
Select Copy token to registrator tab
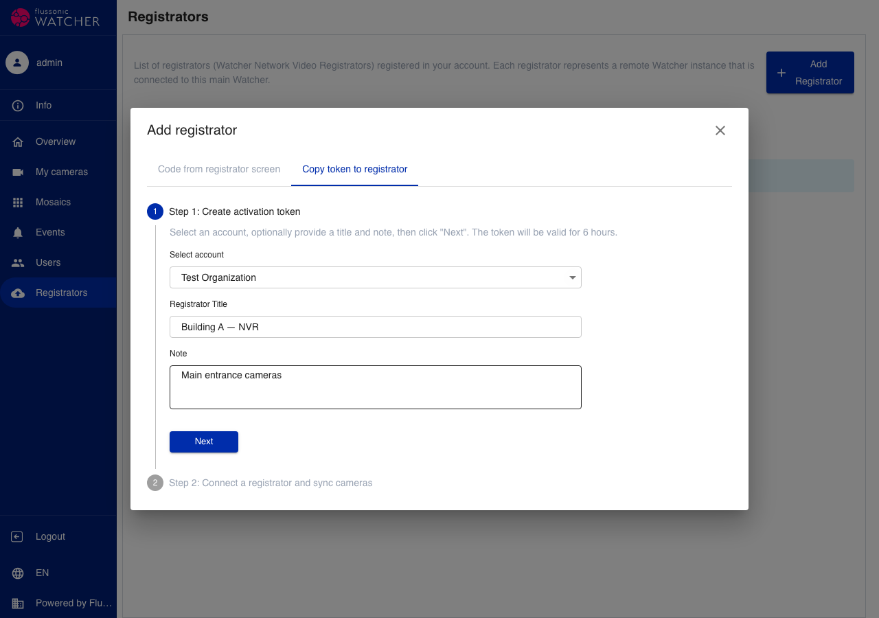pyautogui.click(x=355, y=169)
